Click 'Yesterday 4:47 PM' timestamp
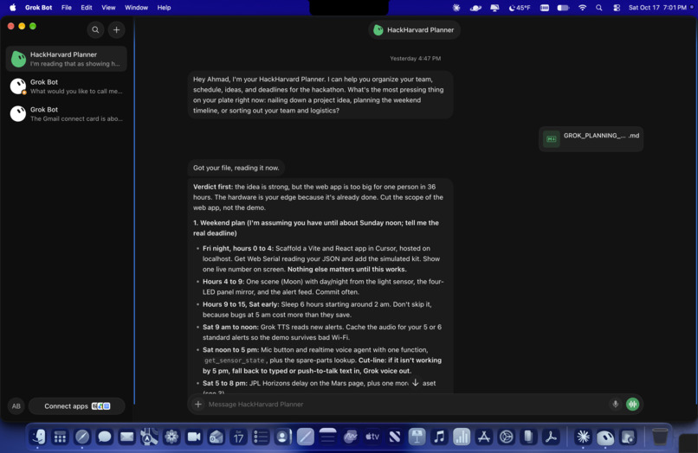Image resolution: width=698 pixels, height=453 pixels. click(415, 58)
